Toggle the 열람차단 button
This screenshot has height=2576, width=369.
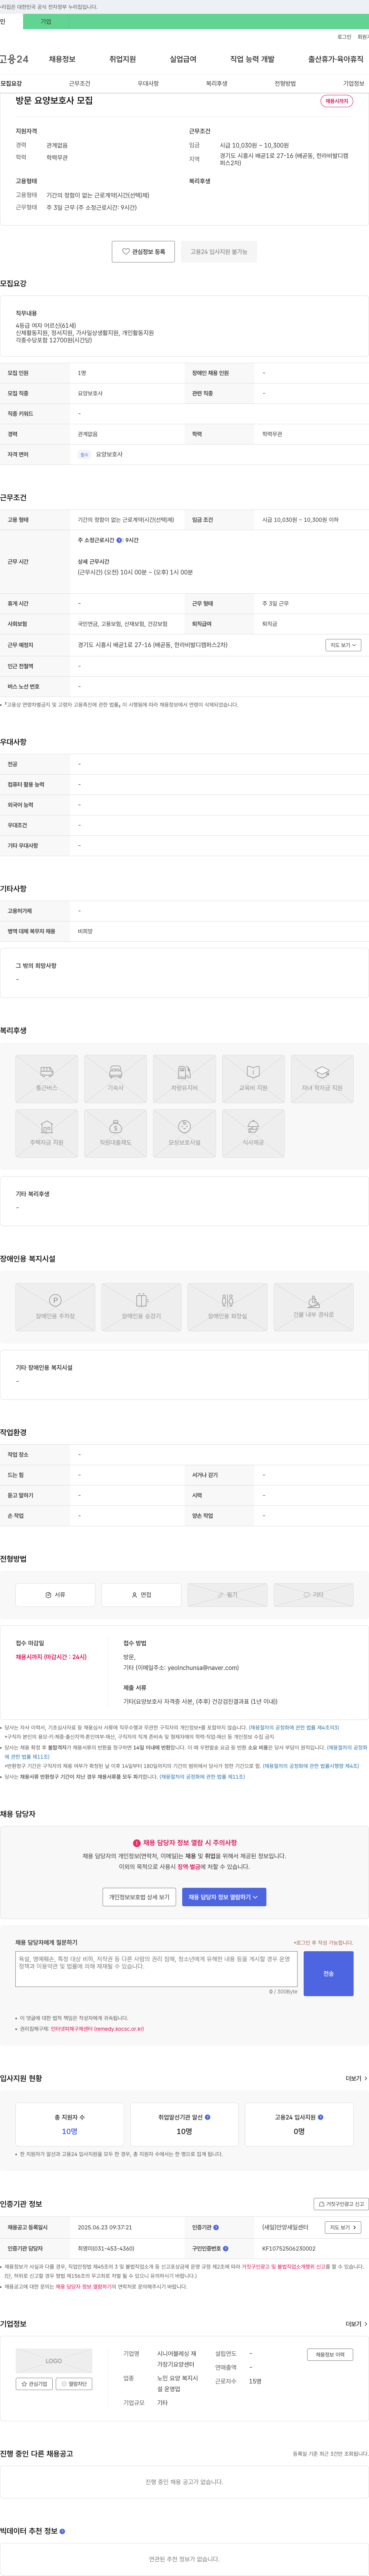[74, 2383]
